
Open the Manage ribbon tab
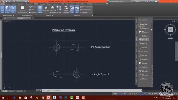pos(42,4)
